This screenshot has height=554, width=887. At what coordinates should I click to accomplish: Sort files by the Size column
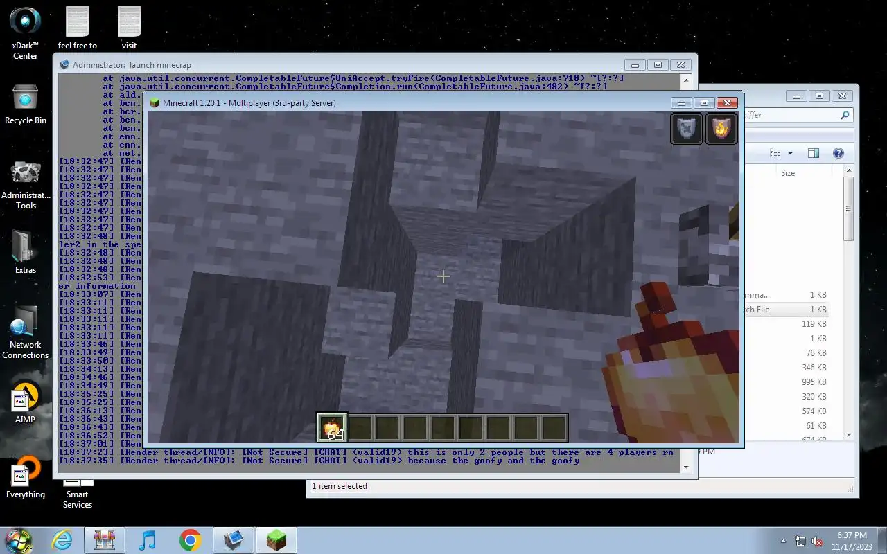point(788,173)
